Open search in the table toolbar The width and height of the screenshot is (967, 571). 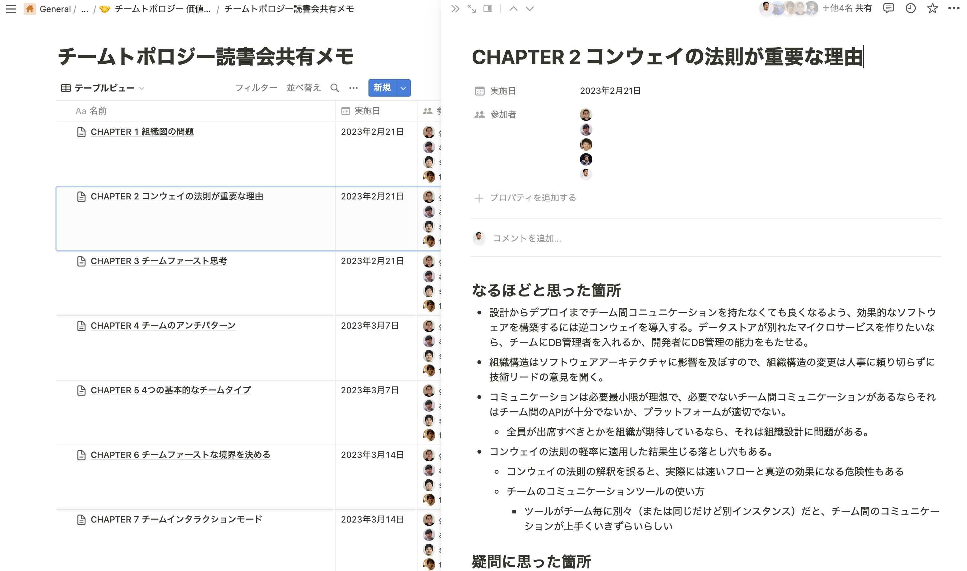335,88
